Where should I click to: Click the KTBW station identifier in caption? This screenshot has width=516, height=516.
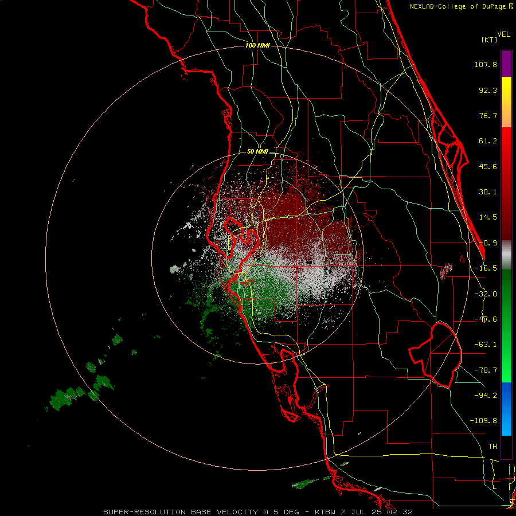click(x=325, y=512)
